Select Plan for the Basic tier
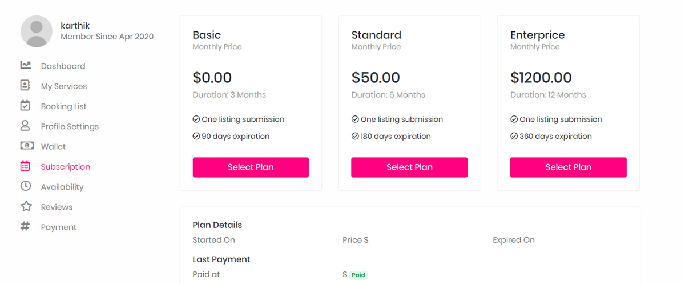The height and width of the screenshot is (284, 685). pos(251,167)
